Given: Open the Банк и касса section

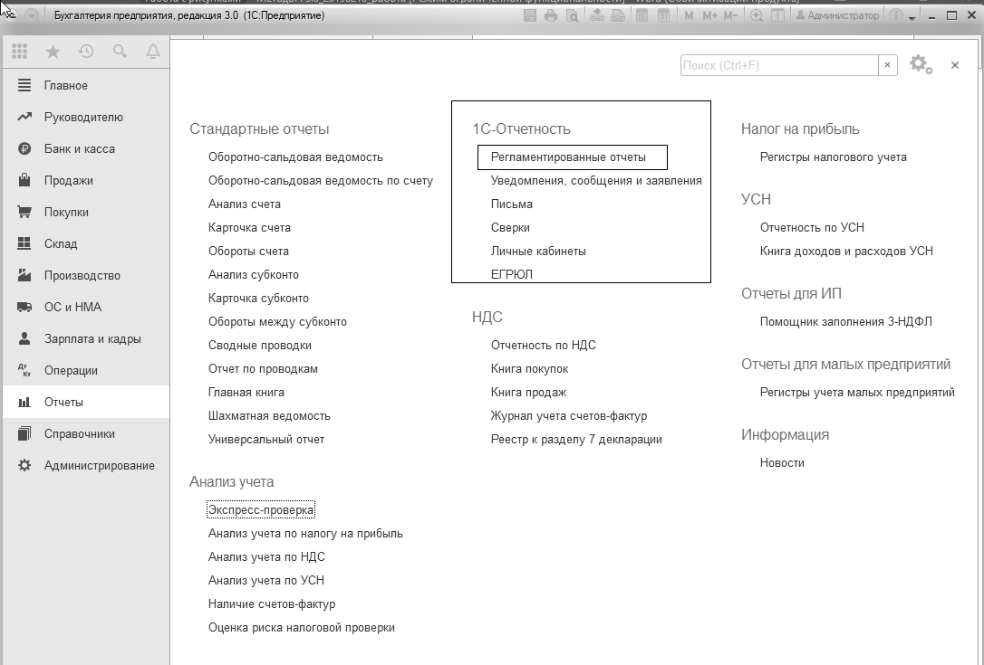Looking at the screenshot, I should [x=85, y=148].
